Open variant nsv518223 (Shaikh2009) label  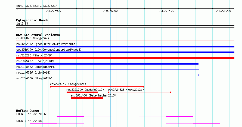tap(34, 55)
